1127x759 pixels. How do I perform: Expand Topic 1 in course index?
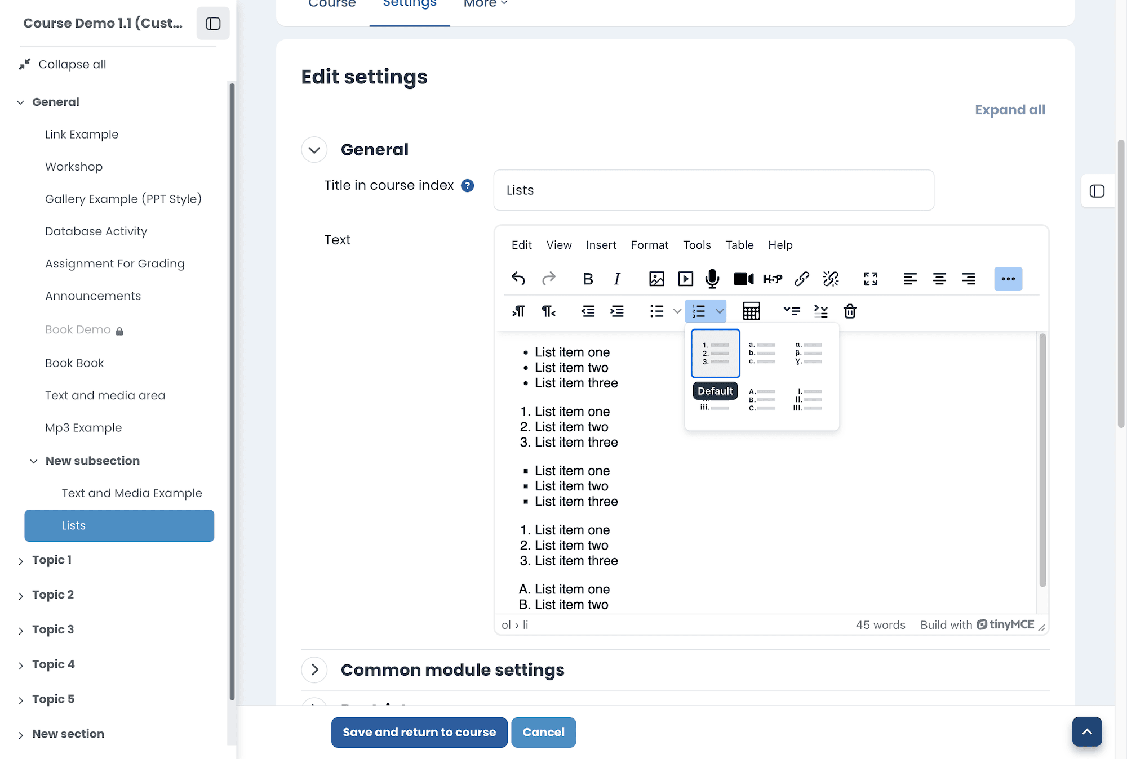click(21, 561)
